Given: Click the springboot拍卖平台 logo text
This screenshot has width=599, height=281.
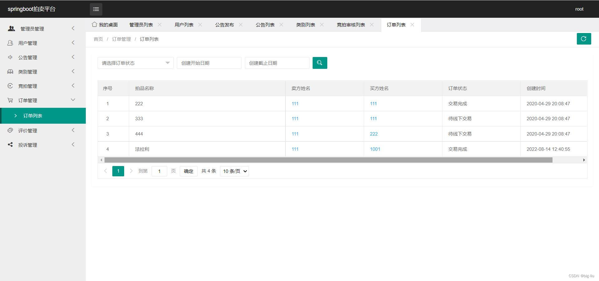Looking at the screenshot, I should (32, 9).
